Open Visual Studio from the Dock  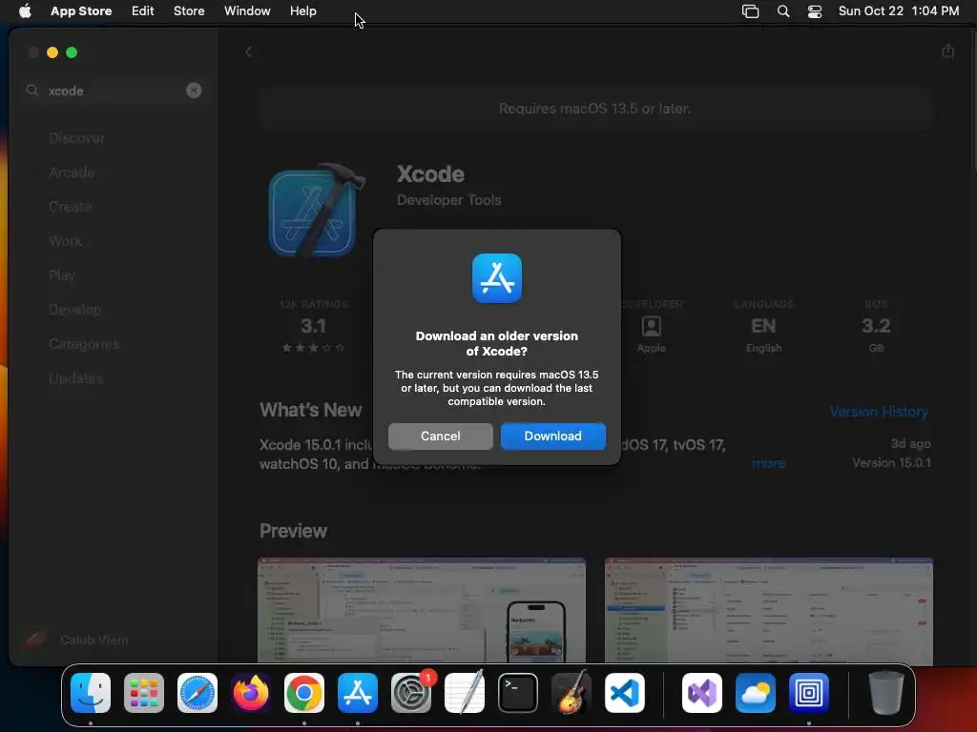(x=702, y=693)
